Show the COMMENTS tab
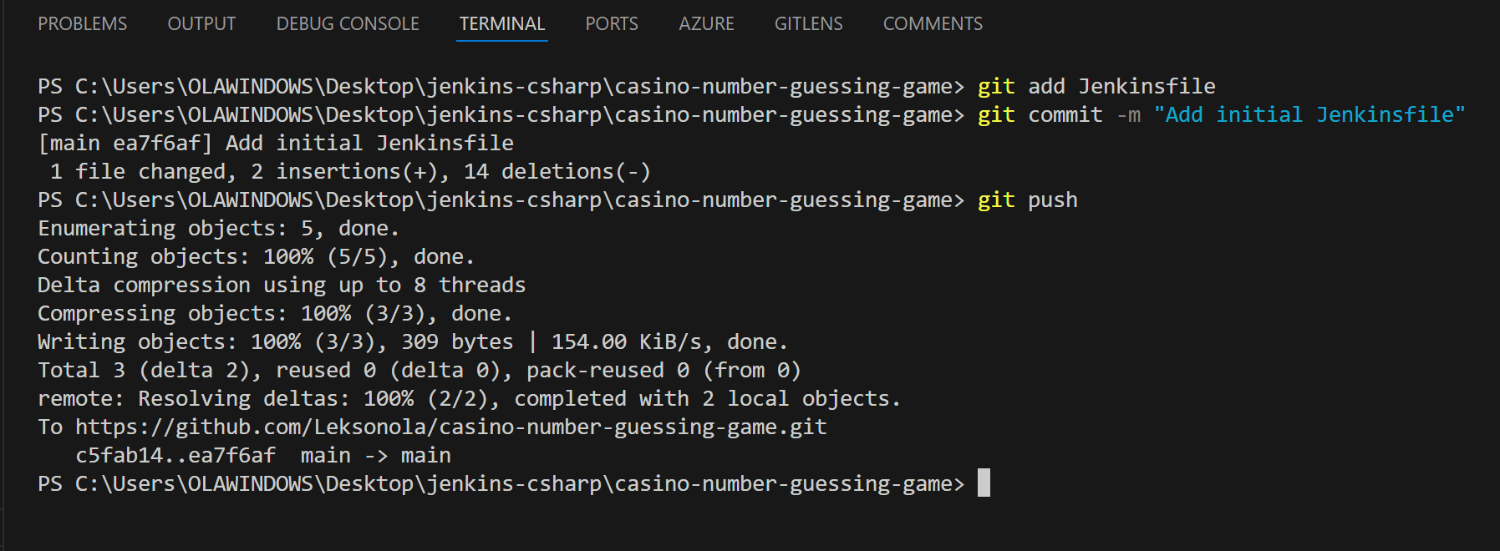This screenshot has width=1500, height=551. [x=933, y=23]
